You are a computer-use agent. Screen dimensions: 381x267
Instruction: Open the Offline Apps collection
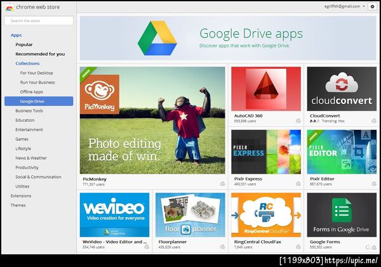[x=31, y=92]
